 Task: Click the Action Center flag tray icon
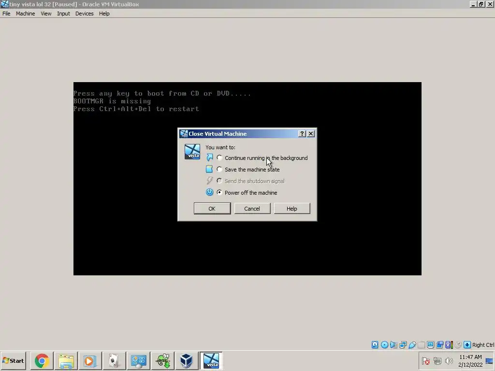tap(426, 361)
